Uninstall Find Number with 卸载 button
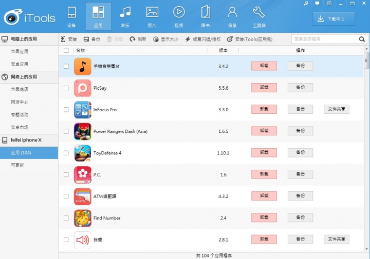Image resolution: width=370 pixels, height=259 pixels. tap(264, 217)
